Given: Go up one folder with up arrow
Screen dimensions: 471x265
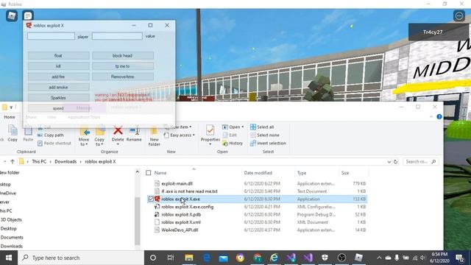Looking at the screenshot, I should [13, 162].
